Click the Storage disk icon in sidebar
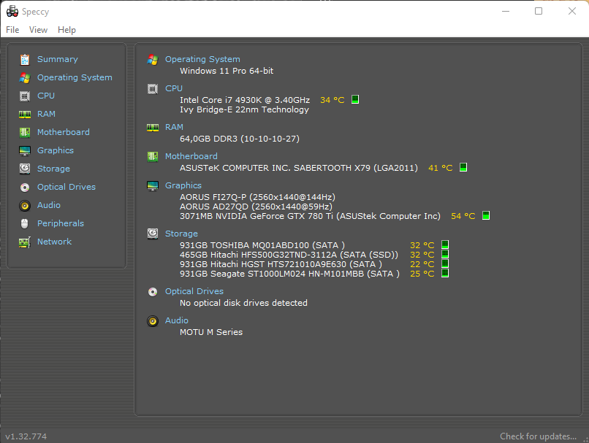This screenshot has height=443, width=589. point(26,169)
